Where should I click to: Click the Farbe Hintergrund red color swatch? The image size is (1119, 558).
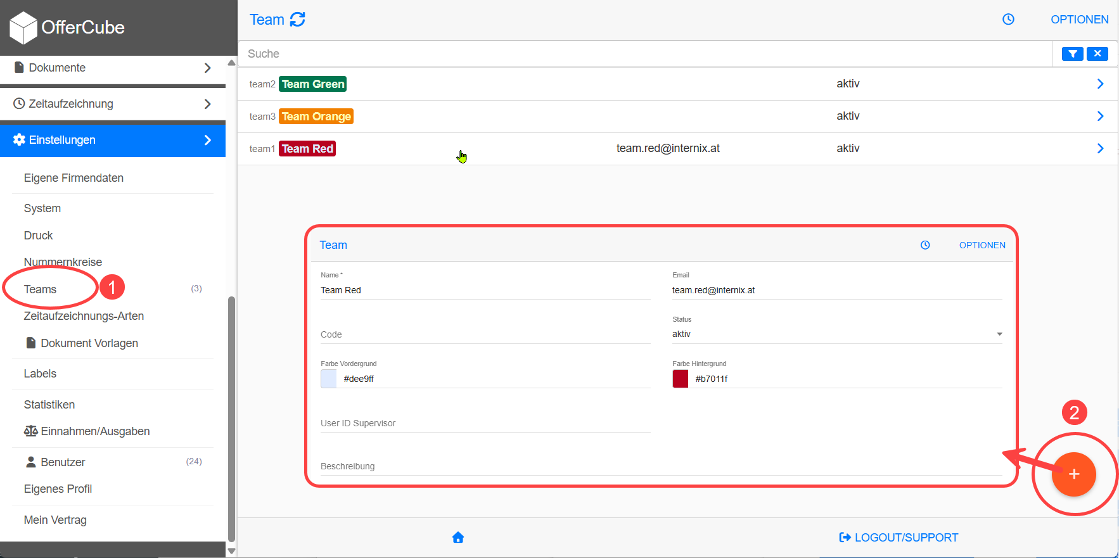[680, 379]
